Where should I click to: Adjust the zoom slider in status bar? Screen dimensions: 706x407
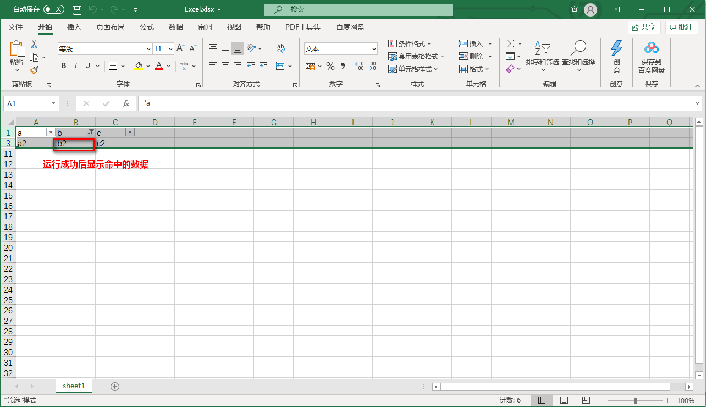point(635,400)
